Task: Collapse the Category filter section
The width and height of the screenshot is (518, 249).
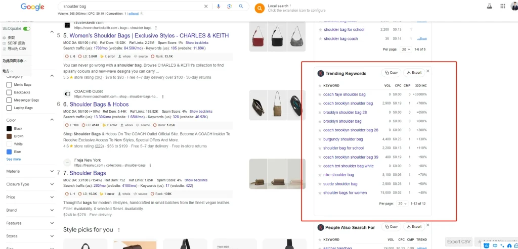Action: pyautogui.click(x=52, y=76)
